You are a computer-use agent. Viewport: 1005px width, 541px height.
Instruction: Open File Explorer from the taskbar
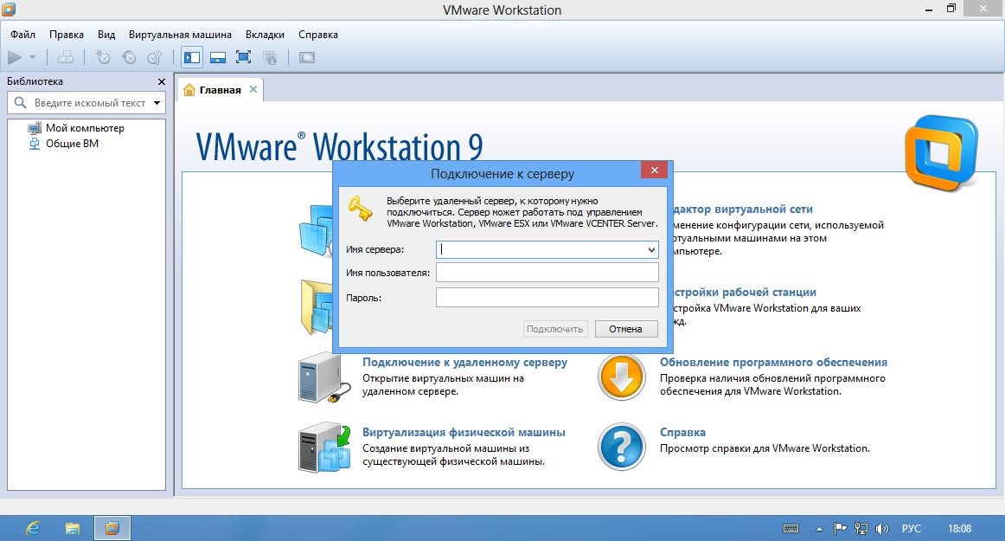tap(73, 528)
